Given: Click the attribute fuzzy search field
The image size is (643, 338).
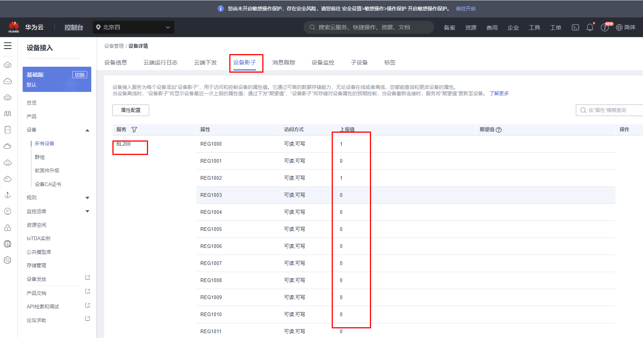Looking at the screenshot, I should point(609,110).
